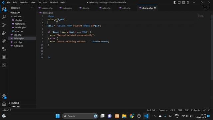Click unsaved dot on delete.php tab
213x120 pixels.
click(155, 8)
